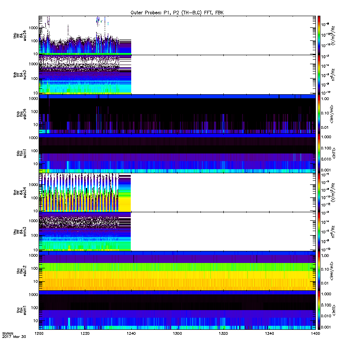The width and height of the screenshot is (337, 359).
Task: Click the color bar of the thb fbk scm1 panel
Action: tap(319, 153)
